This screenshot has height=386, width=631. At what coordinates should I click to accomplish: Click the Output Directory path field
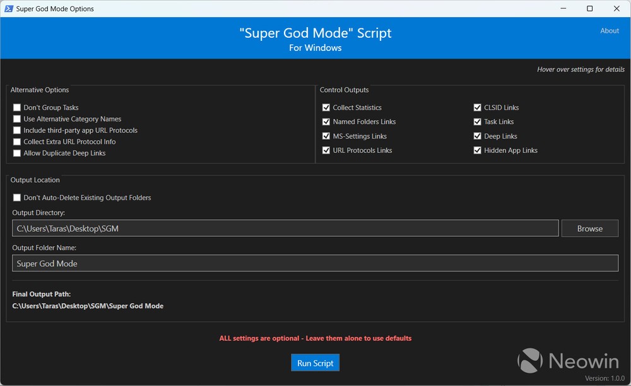[x=285, y=229]
